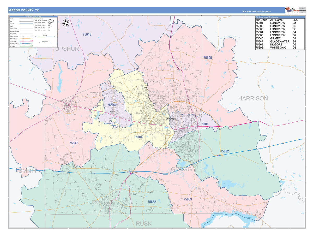Click the 75603 label on the map
313x237 pixels.
click(x=188, y=199)
